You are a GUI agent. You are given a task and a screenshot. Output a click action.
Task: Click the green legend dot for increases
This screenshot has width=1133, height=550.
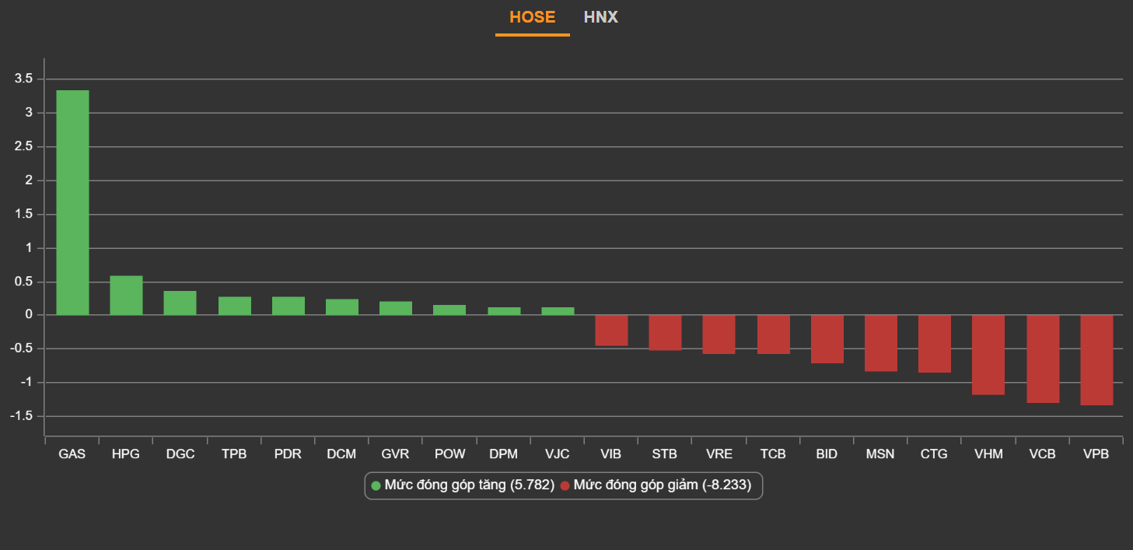(376, 486)
